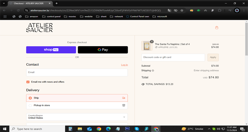The image size is (248, 132).
Task: View site information icon in address bar
Action: tap(26, 11)
